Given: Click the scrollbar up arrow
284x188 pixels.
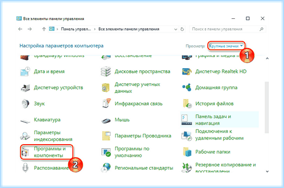Looking at the screenshot, I should (x=267, y=58).
